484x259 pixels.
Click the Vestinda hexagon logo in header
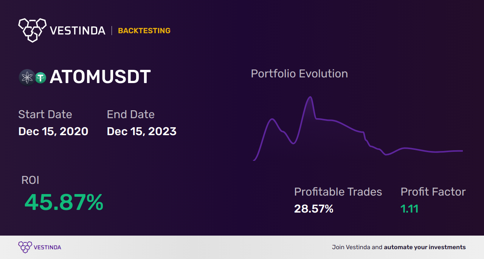coord(32,29)
